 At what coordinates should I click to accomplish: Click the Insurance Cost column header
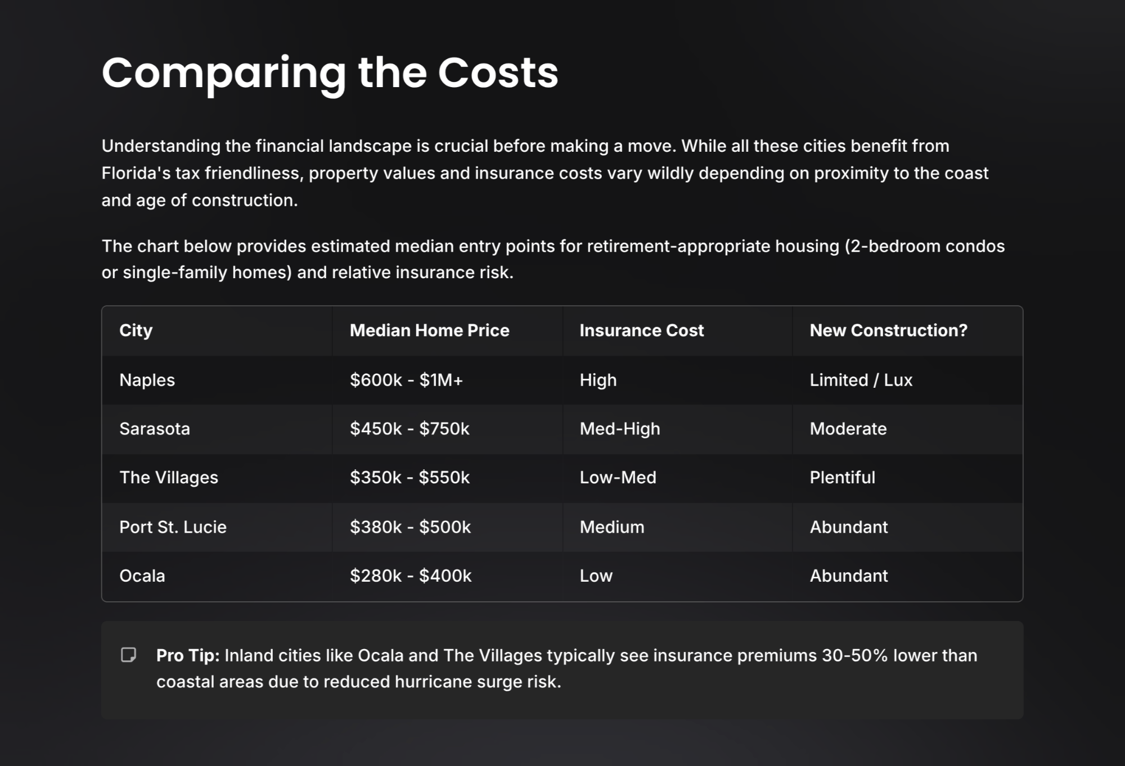pos(641,330)
